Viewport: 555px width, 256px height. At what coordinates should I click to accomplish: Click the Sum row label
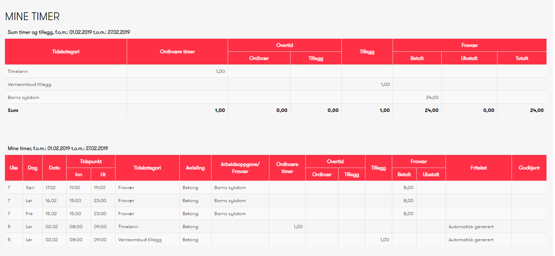pyautogui.click(x=13, y=111)
